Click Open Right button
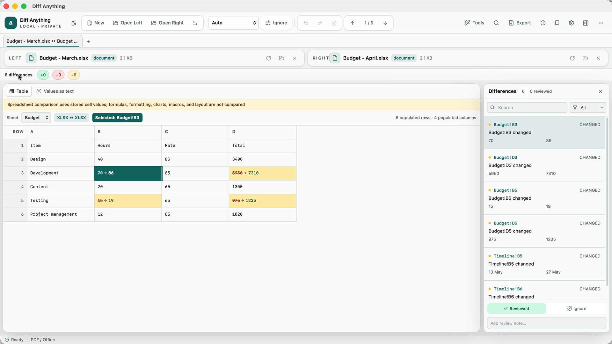 (x=167, y=23)
